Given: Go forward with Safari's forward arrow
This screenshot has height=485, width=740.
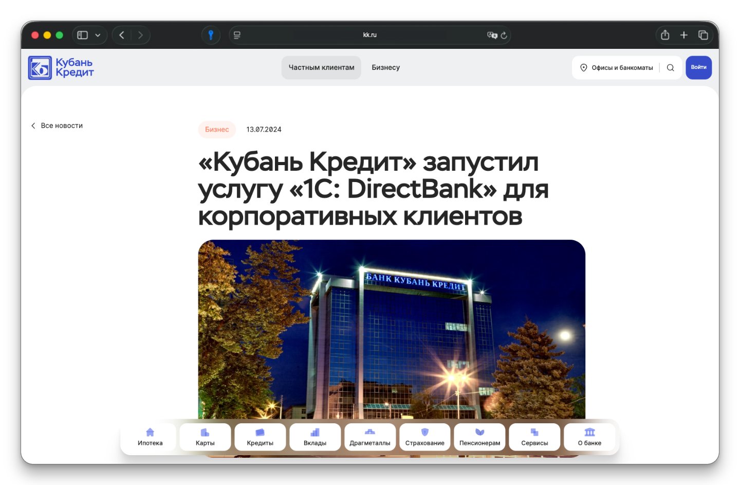Looking at the screenshot, I should coord(140,35).
